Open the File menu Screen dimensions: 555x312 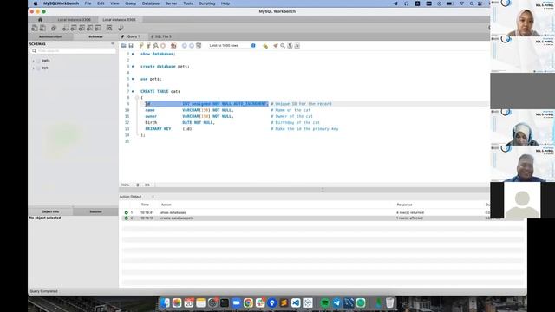[x=88, y=3]
